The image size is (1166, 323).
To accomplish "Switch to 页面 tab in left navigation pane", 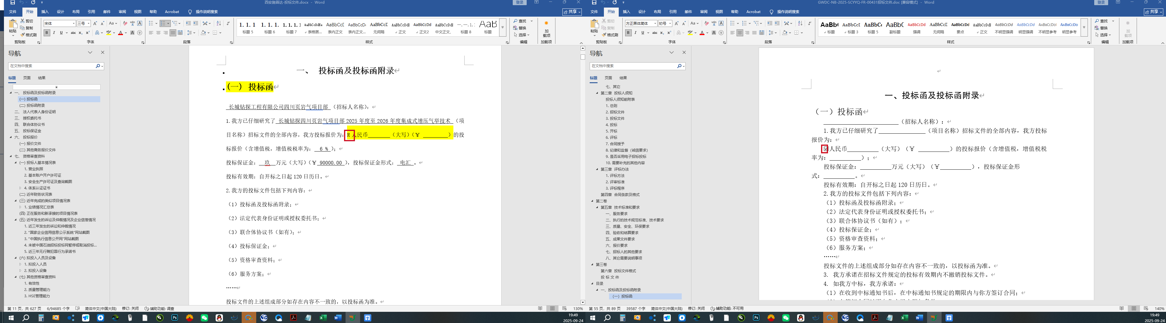I will 27,78.
